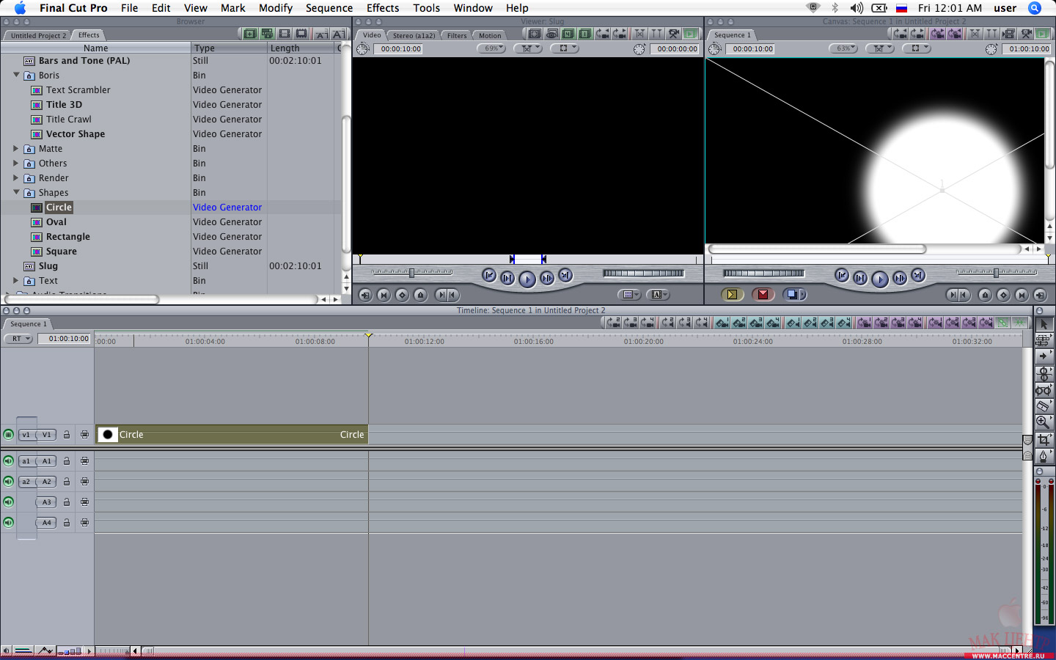Switch to the Filters tab in Viewer
The image size is (1056, 660).
(x=457, y=35)
